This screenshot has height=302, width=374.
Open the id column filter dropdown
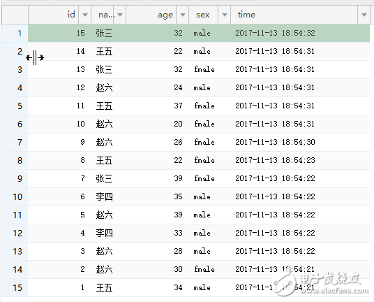[x=84, y=15]
